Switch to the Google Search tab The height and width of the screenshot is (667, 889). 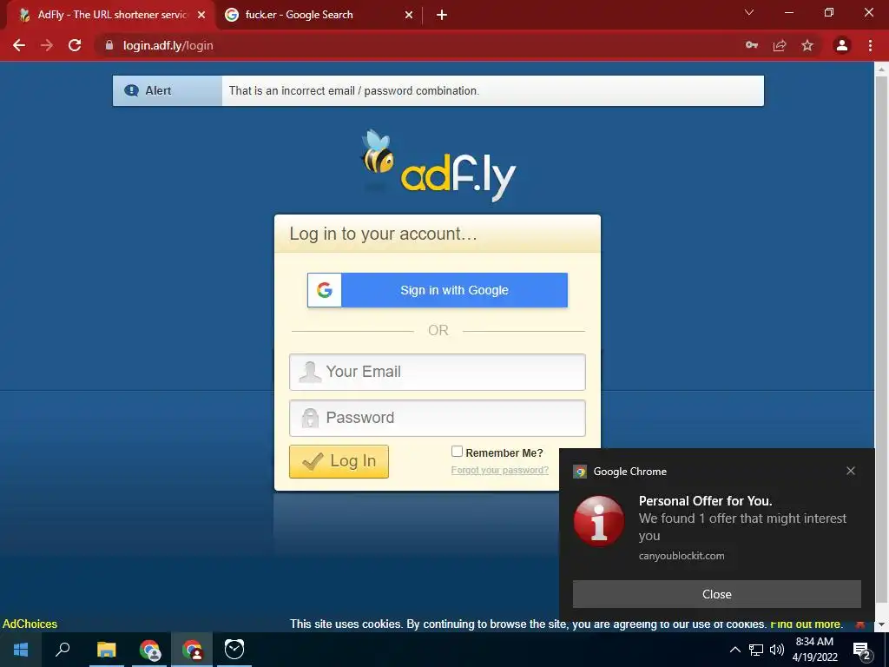[x=318, y=15]
